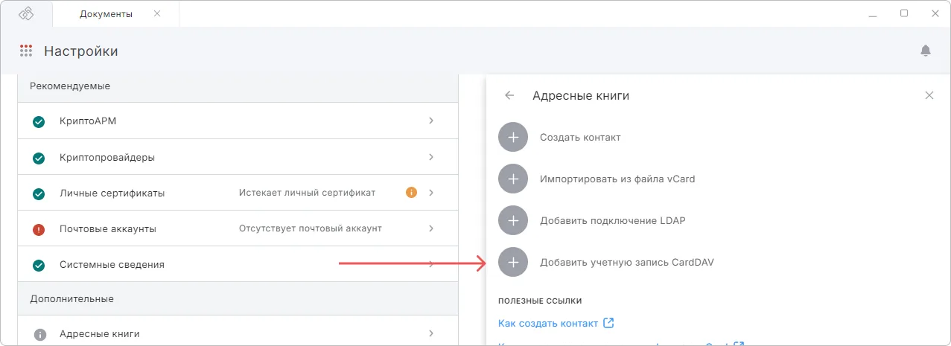Click the Настройки page title
The image size is (951, 346).
coord(81,51)
